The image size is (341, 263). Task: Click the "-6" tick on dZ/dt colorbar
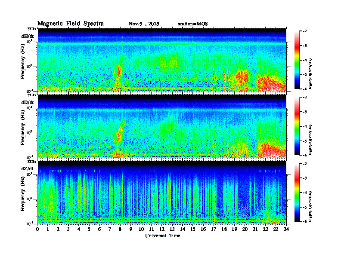tap(305, 221)
